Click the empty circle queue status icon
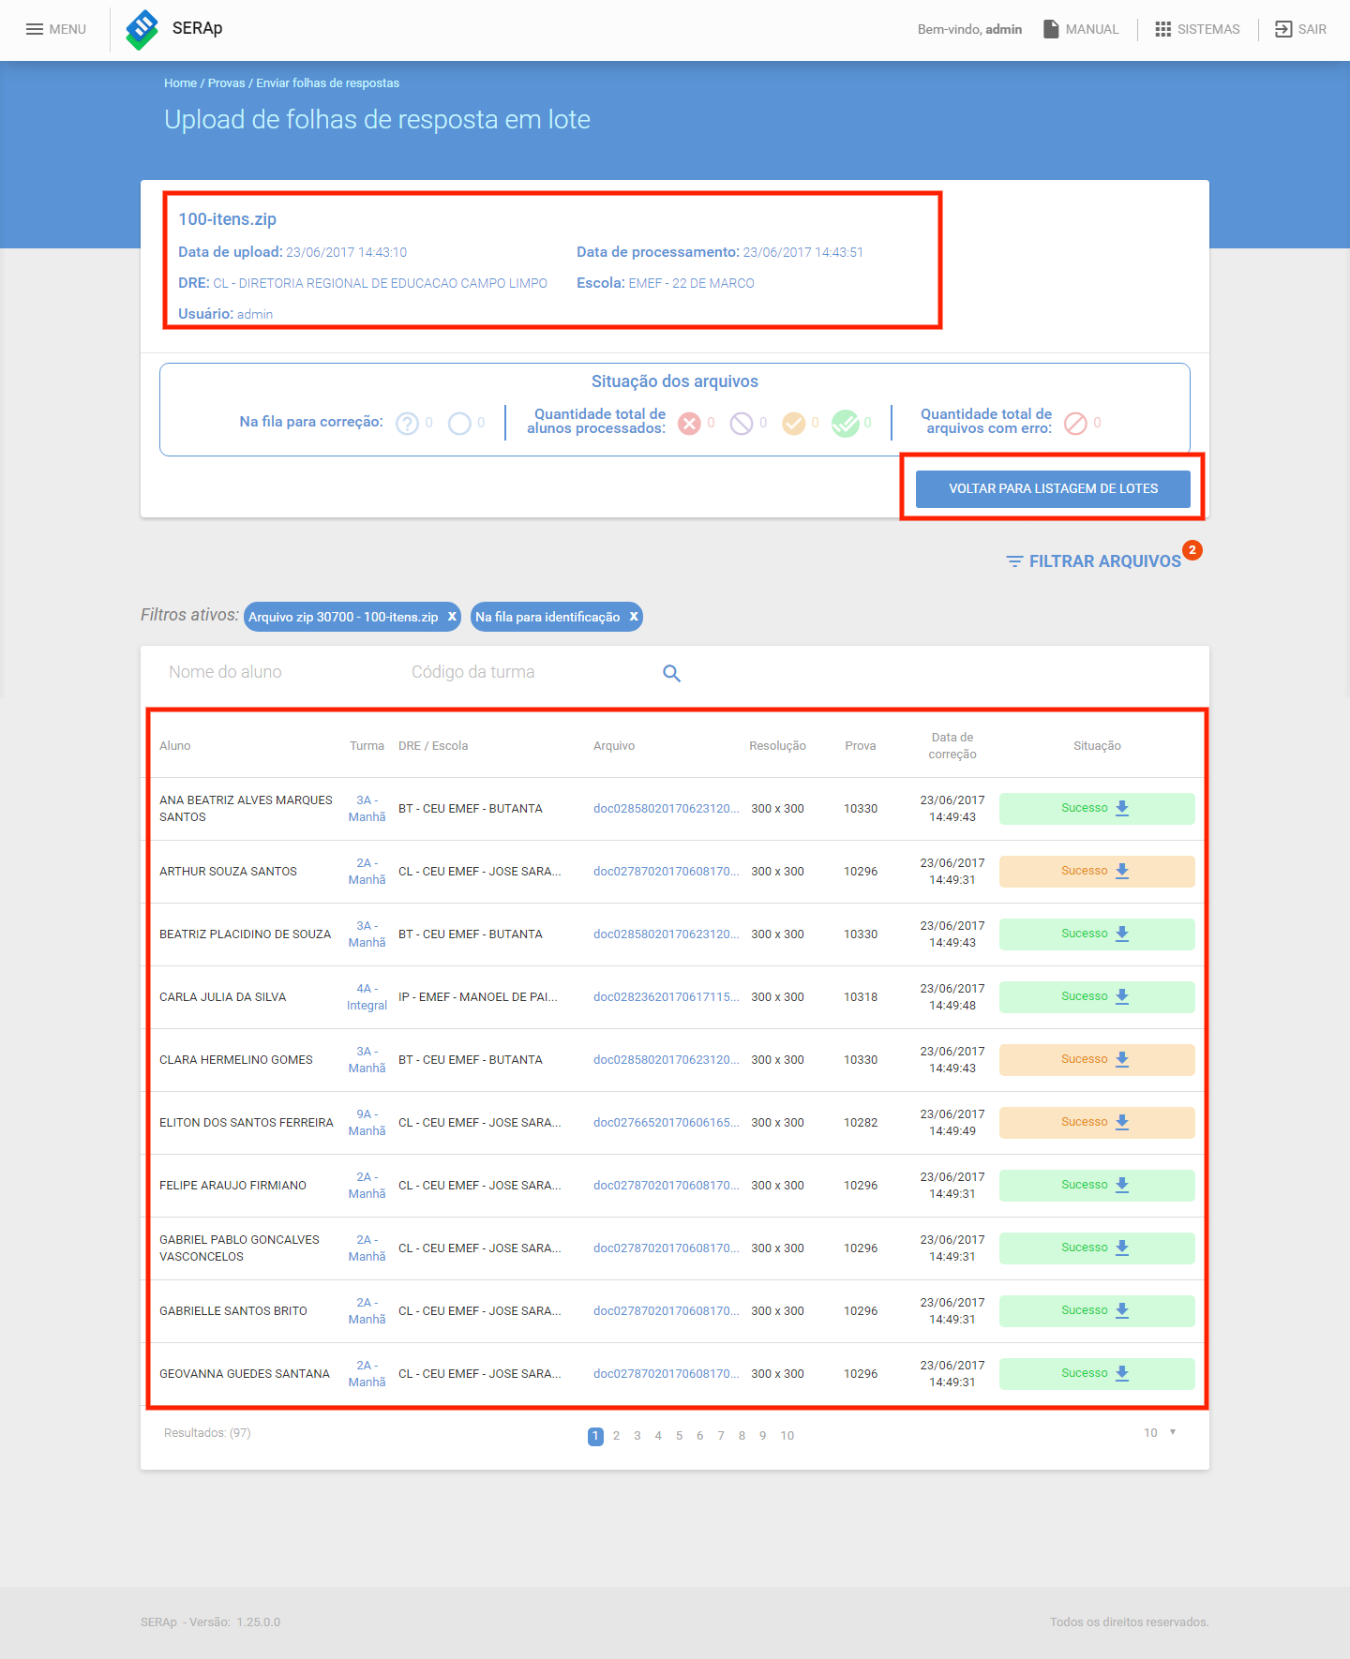Screen dimensions: 1350x1659 coord(459,424)
